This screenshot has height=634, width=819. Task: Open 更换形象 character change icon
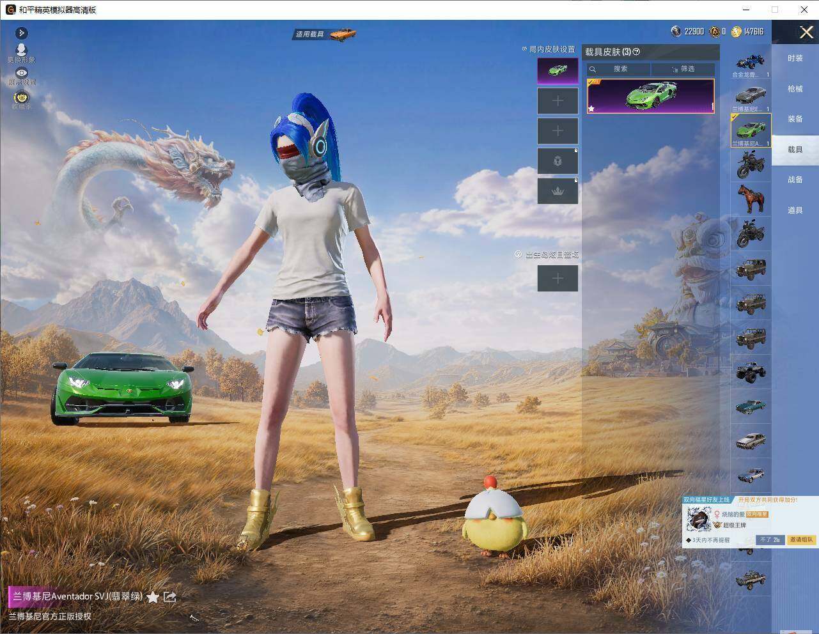pyautogui.click(x=21, y=50)
